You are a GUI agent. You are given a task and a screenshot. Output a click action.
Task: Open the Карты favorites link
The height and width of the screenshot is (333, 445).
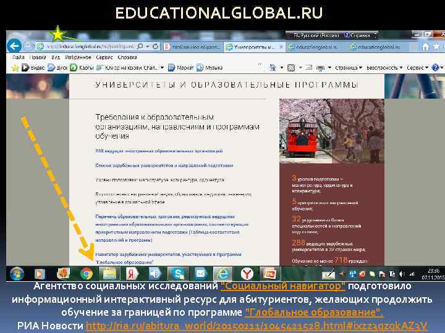(82, 68)
